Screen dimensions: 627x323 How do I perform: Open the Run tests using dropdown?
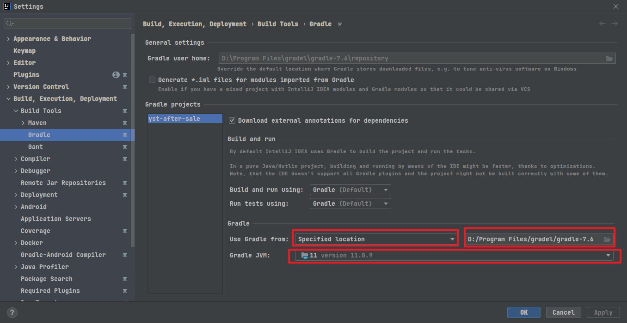point(350,203)
